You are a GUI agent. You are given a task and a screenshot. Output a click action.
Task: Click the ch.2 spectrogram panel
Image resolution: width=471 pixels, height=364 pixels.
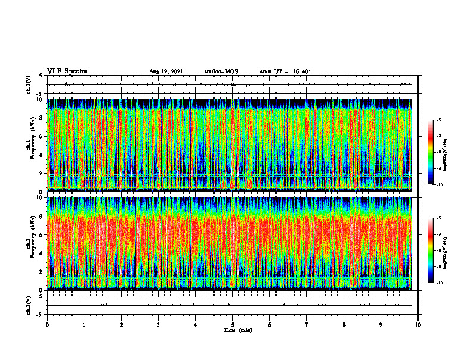pyautogui.click(x=230, y=244)
